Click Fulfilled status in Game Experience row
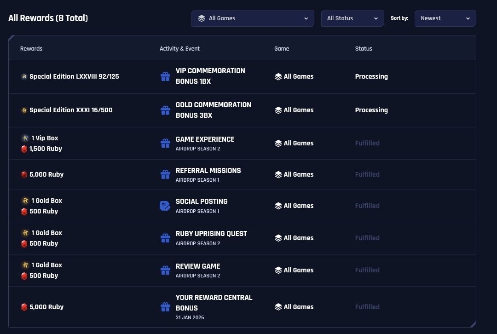Viewport: 497px width, 334px height. (x=367, y=143)
